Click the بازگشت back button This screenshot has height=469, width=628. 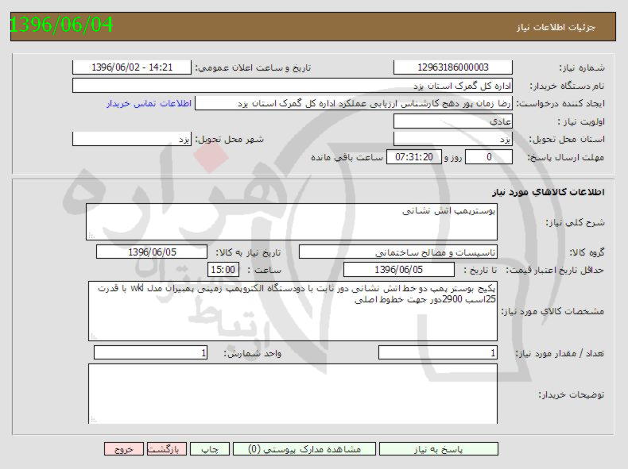pyautogui.click(x=167, y=448)
